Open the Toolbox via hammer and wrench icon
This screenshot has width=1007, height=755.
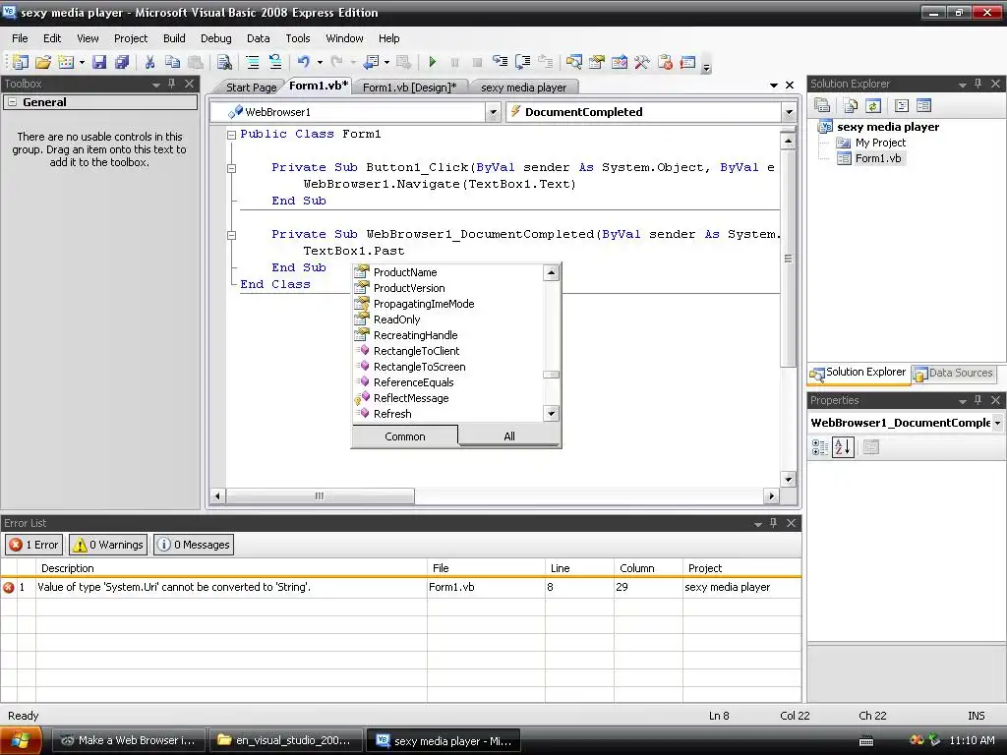[x=641, y=62]
